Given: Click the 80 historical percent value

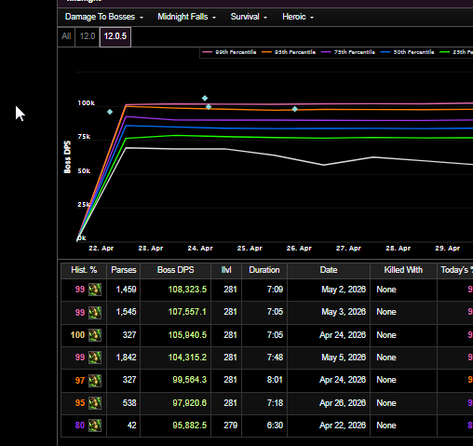Looking at the screenshot, I should coord(80,426).
